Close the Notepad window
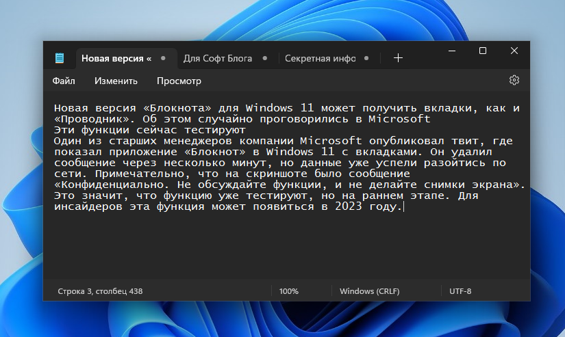 tap(514, 51)
